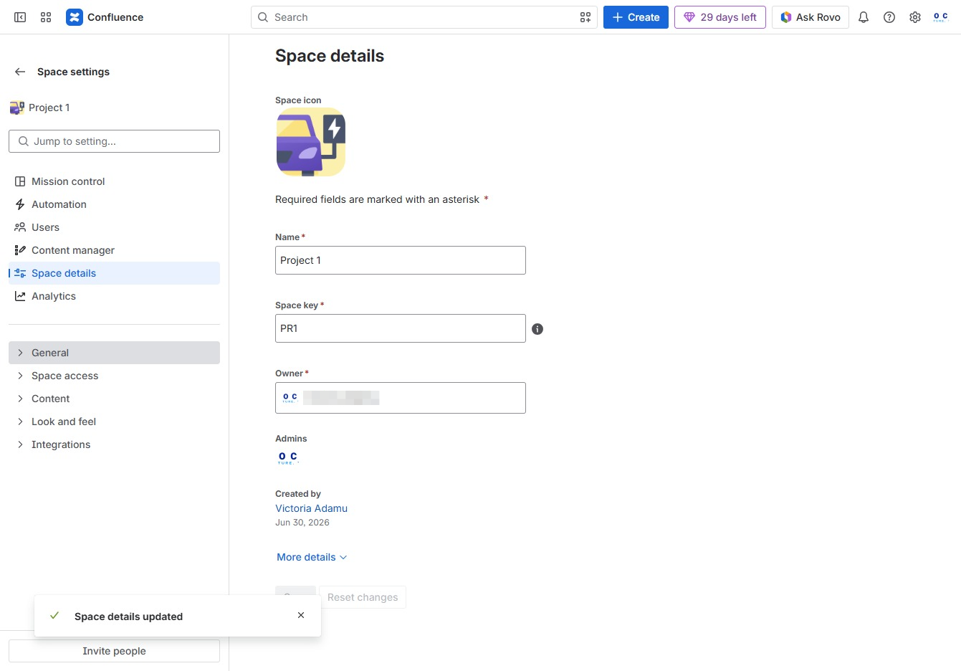The image size is (961, 671).
Task: Expand the General section
Action: point(114,353)
